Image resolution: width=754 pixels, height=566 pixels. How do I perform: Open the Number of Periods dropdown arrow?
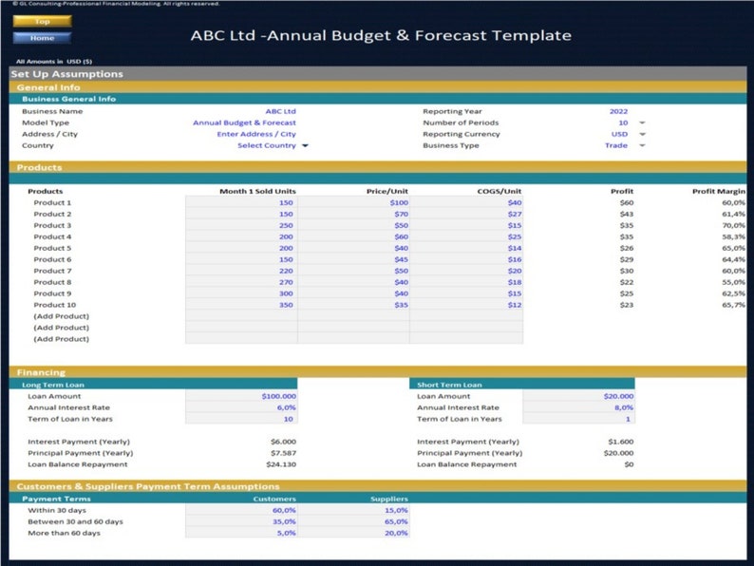click(642, 123)
